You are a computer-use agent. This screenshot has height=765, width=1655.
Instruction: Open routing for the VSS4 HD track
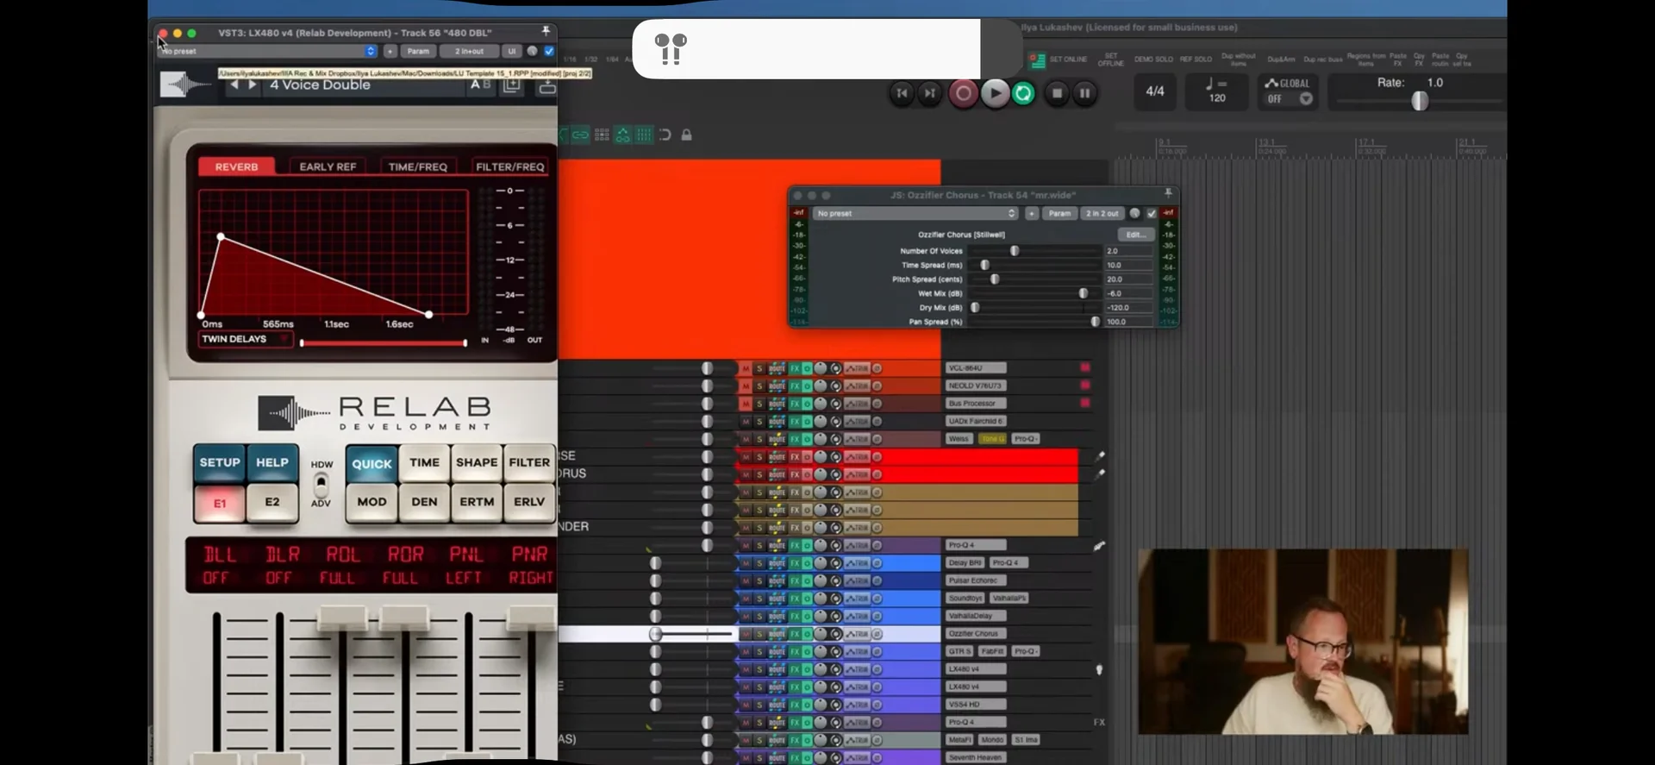pyautogui.click(x=777, y=705)
